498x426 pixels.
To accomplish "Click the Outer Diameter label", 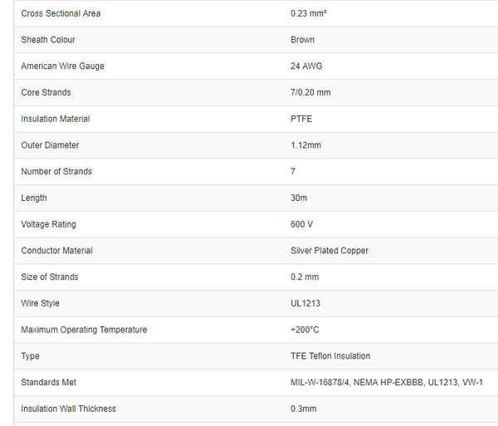I will click(50, 145).
